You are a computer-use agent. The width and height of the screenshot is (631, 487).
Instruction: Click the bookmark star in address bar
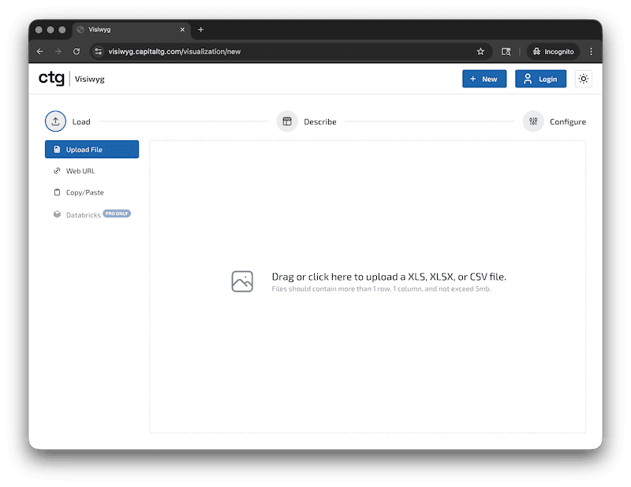[480, 51]
